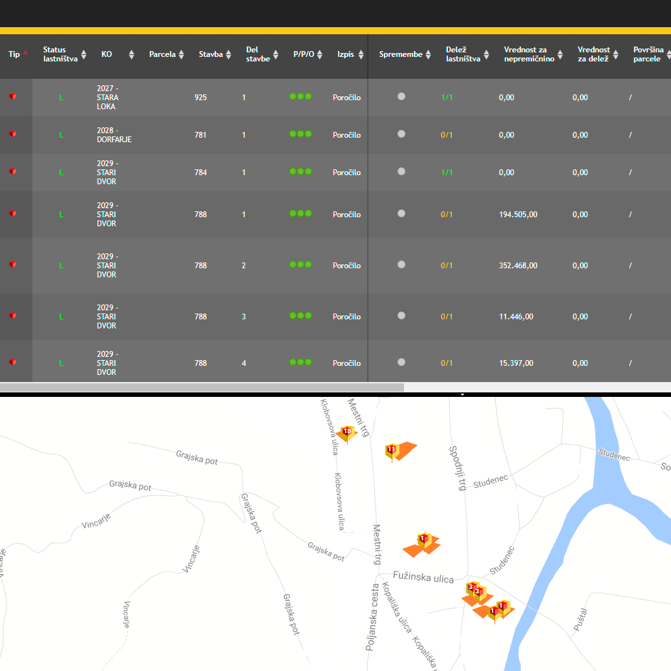The height and width of the screenshot is (671, 671).
Task: Open Poročilo for Stara Loka row
Action: (346, 98)
